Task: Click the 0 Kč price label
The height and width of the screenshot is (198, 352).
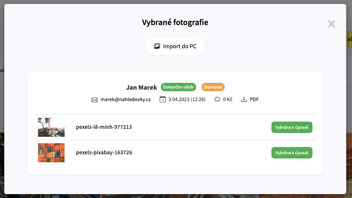Action: [228, 100]
